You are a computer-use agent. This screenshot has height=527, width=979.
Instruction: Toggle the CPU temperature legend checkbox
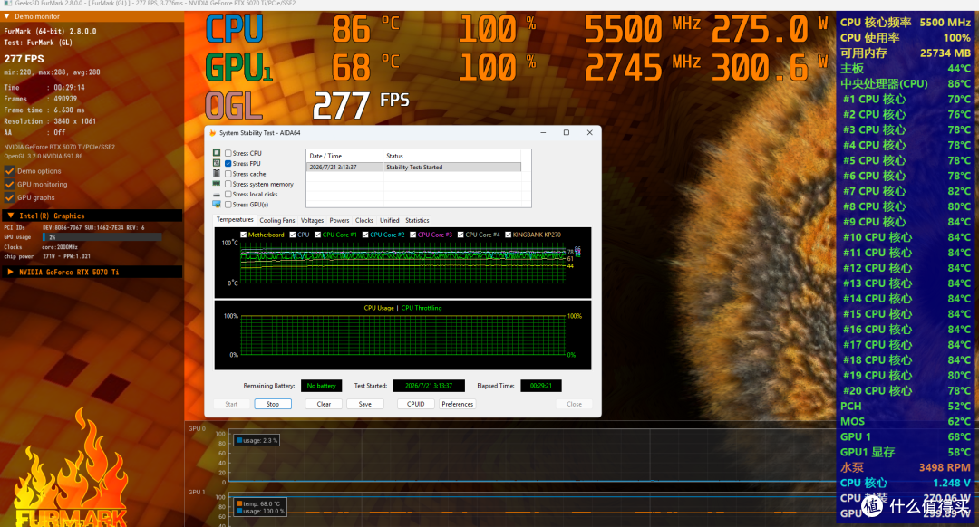293,235
